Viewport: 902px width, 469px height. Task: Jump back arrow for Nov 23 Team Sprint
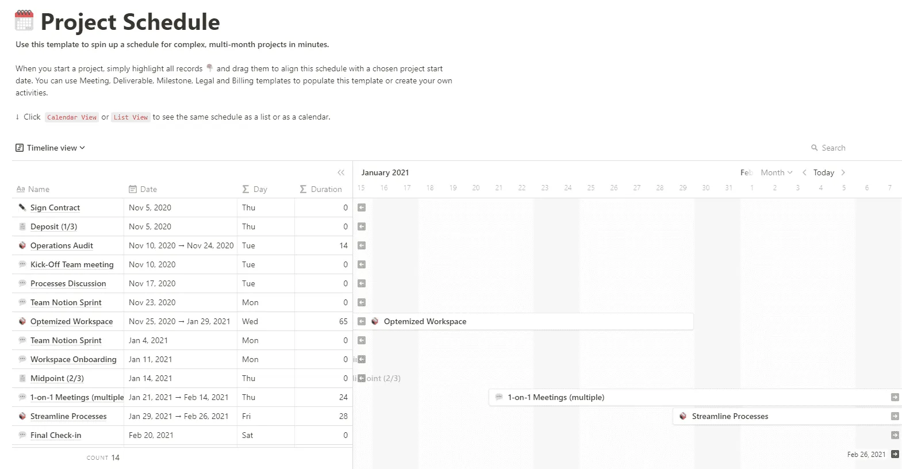click(x=362, y=302)
